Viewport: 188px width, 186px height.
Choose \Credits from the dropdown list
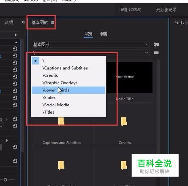coord(68,75)
